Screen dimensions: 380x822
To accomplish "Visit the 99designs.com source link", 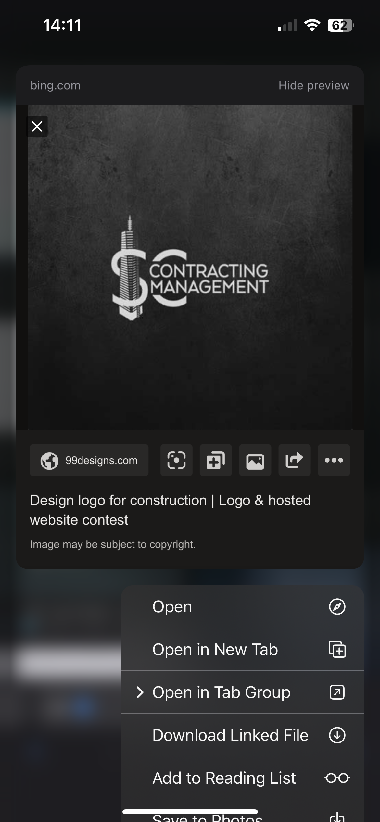I will click(89, 460).
